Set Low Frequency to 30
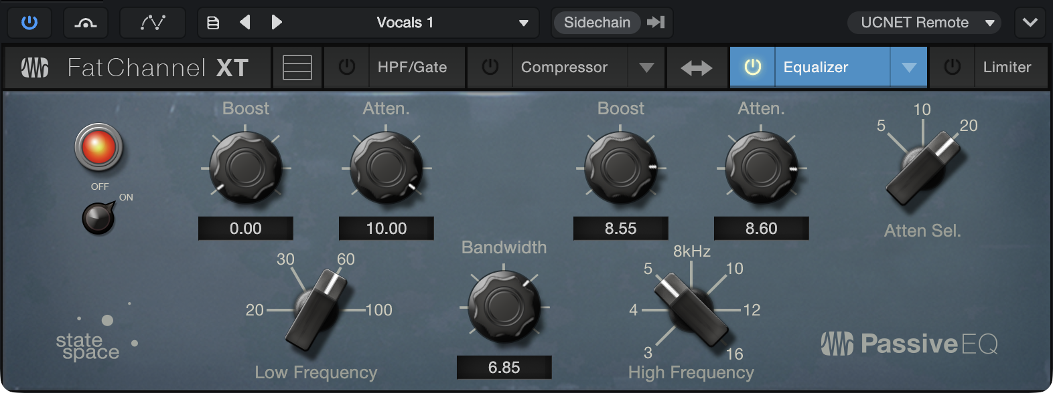Image resolution: width=1053 pixels, height=393 pixels. [285, 259]
